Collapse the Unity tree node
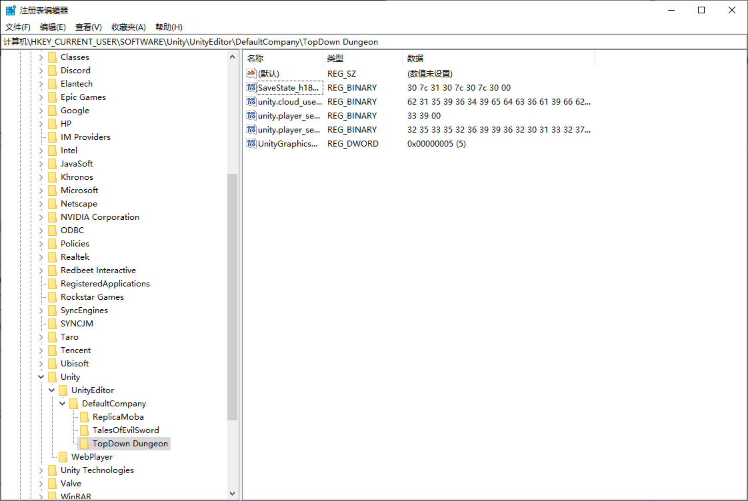This screenshot has width=748, height=501. pos(41,377)
